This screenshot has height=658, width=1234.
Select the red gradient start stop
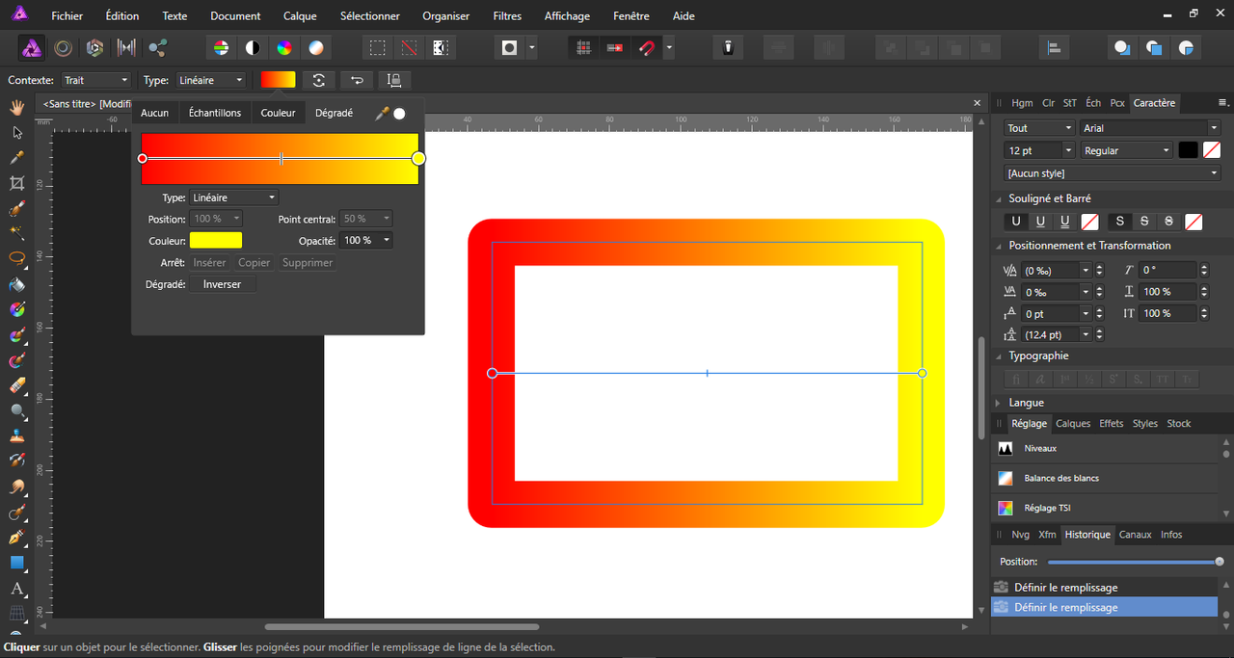click(x=143, y=158)
